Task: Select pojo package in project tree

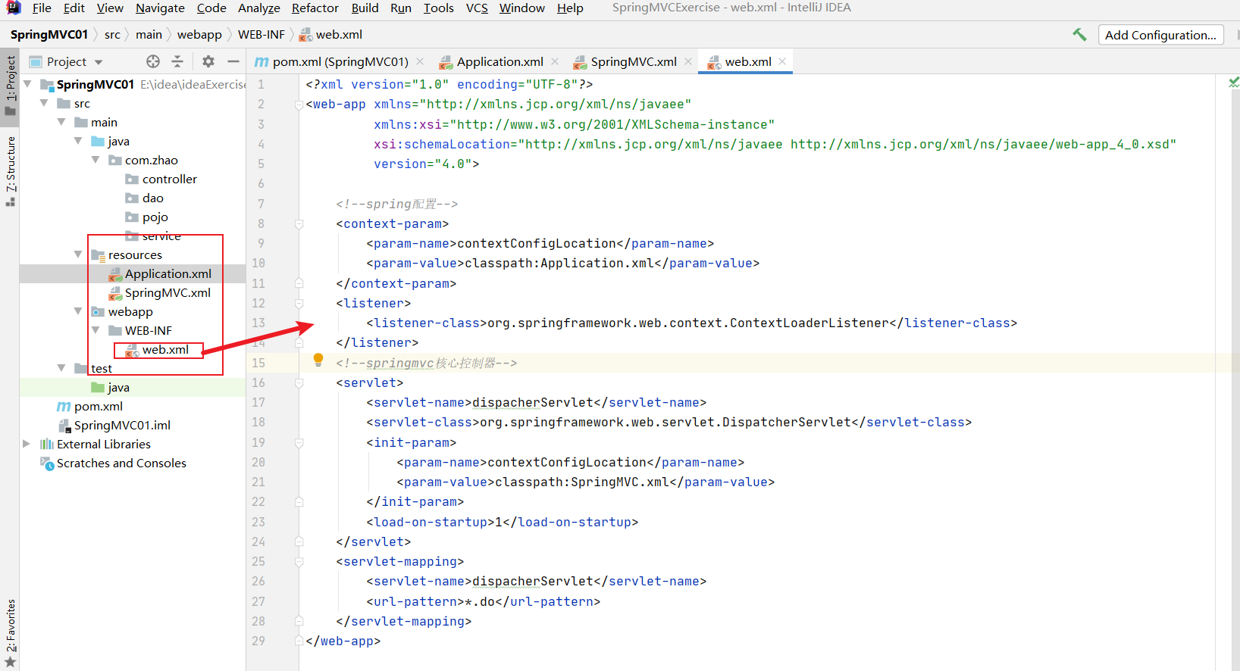Action: pyautogui.click(x=155, y=217)
